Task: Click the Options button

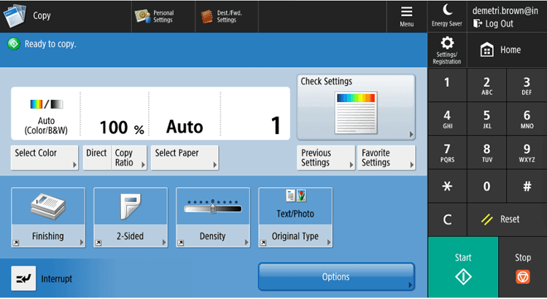Action: (336, 277)
